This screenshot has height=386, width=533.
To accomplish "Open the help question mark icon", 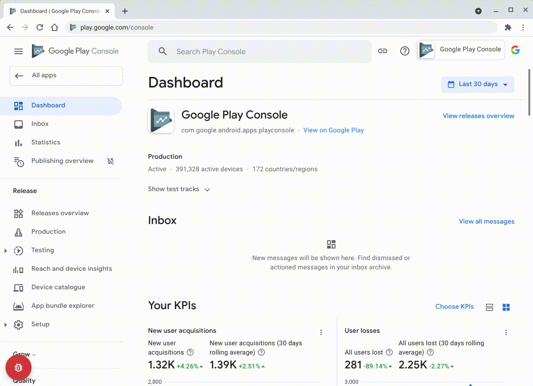I will point(405,51).
